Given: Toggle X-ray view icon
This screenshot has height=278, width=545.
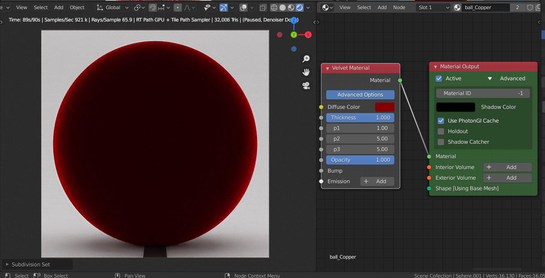Looking at the screenshot, I should 263,7.
